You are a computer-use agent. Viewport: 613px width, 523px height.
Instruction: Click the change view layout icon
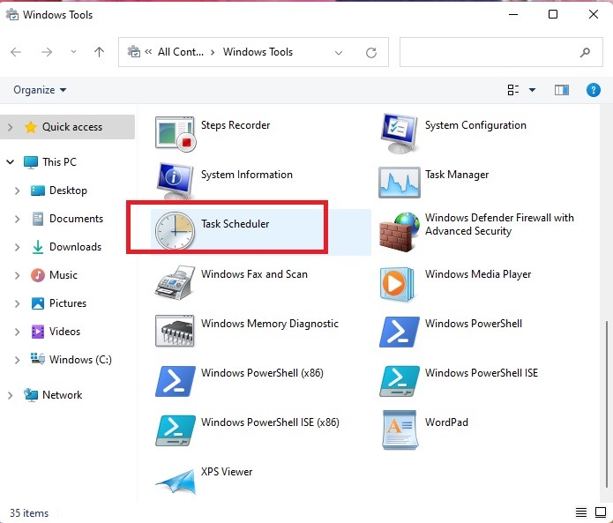pos(513,90)
